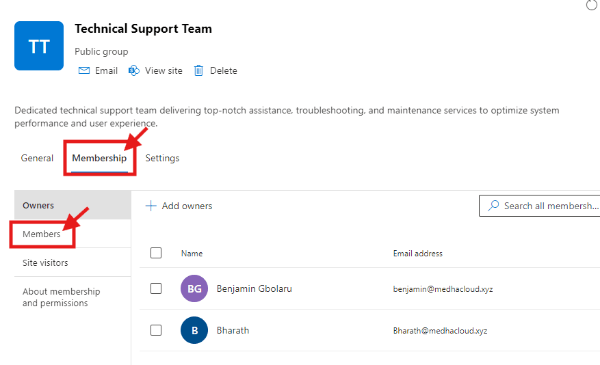Click the Email envelope icon
This screenshot has width=600, height=365.
point(84,70)
